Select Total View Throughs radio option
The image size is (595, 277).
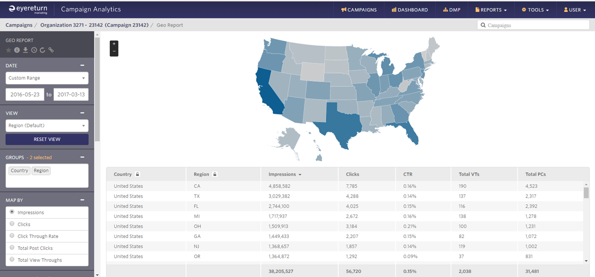click(x=12, y=260)
